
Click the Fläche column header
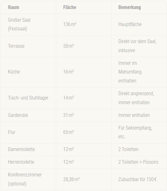[70, 7]
